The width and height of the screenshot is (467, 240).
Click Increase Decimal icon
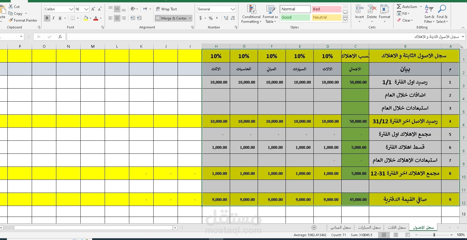[x=226, y=18]
